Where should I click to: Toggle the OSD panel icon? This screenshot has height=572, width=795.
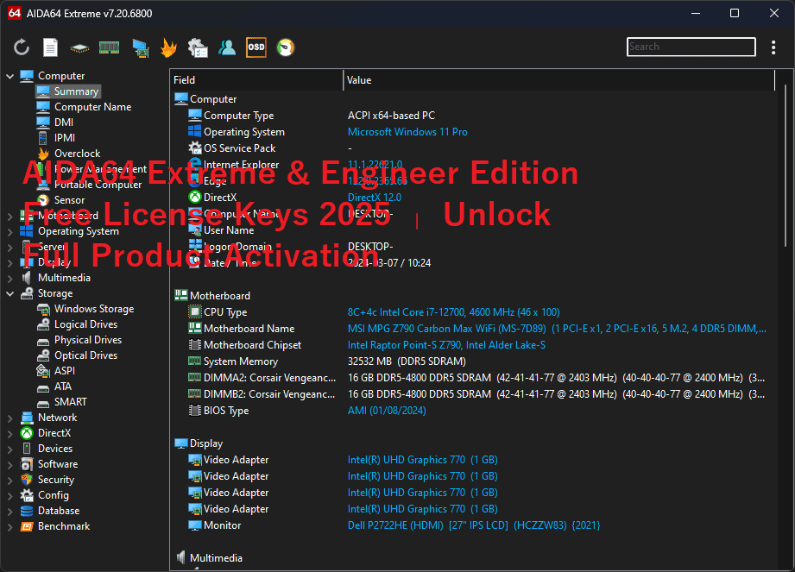coord(256,47)
